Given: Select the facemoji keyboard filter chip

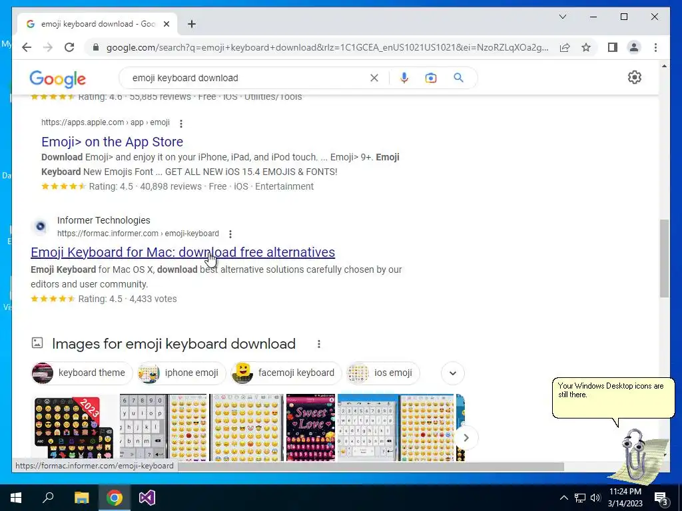Looking at the screenshot, I should 286,373.
